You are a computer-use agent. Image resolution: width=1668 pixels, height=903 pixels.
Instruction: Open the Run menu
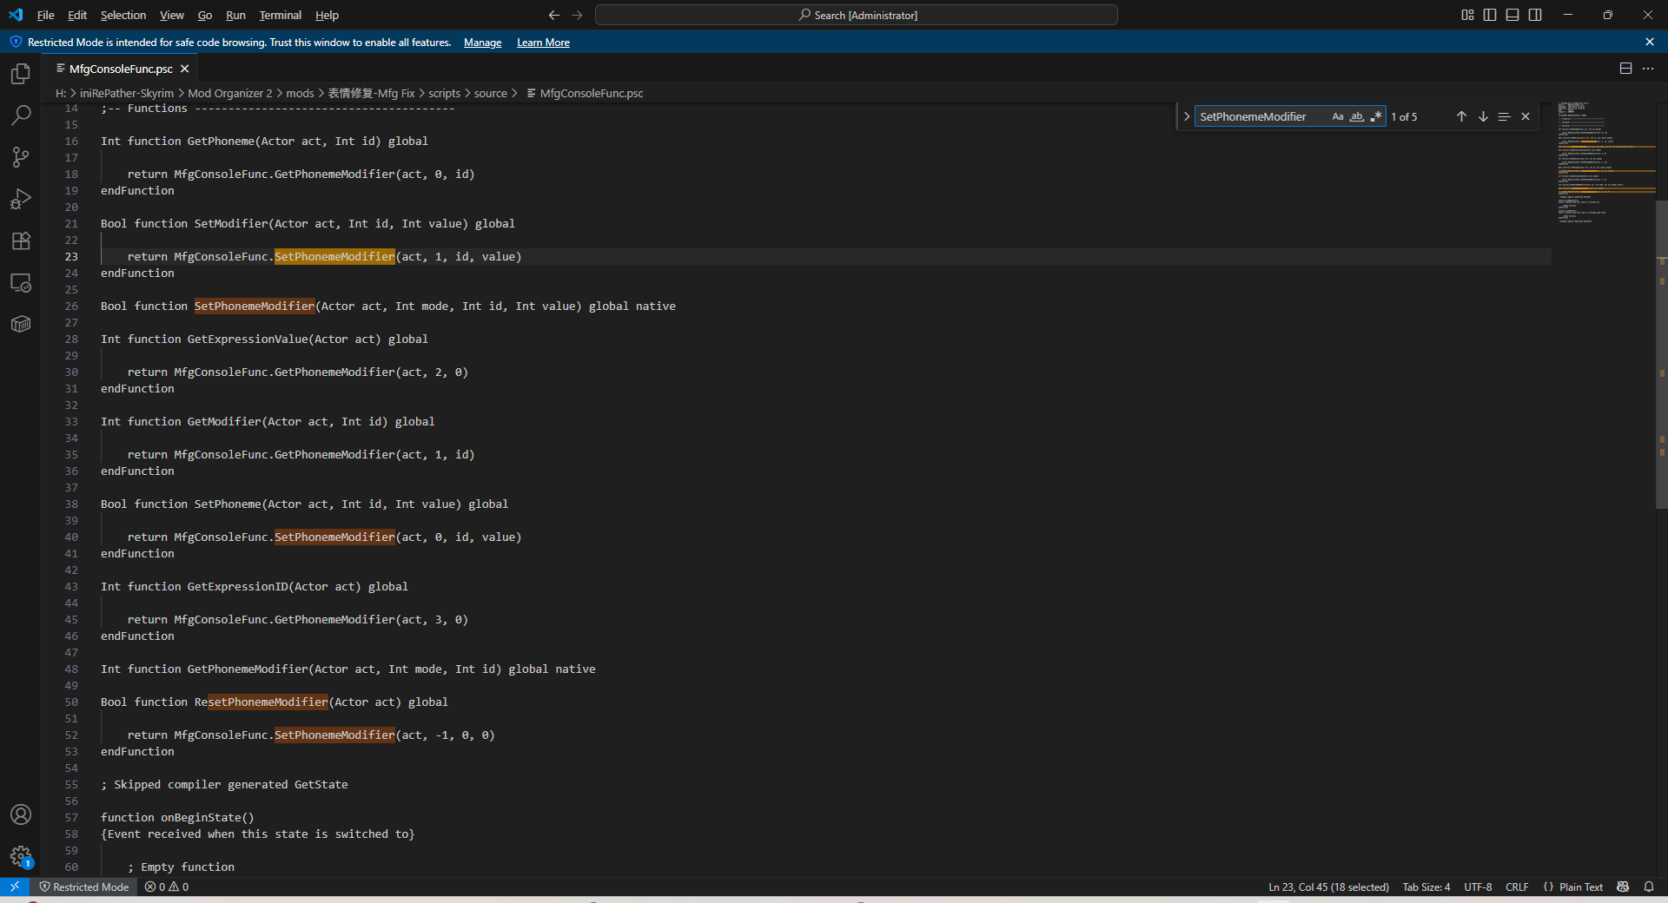(235, 15)
